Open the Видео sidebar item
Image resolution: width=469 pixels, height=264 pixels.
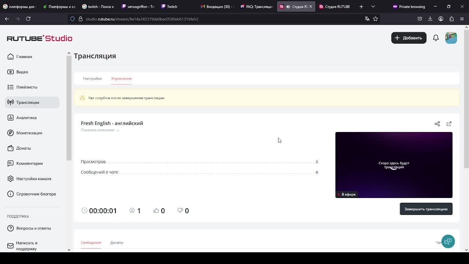[x=32, y=72]
